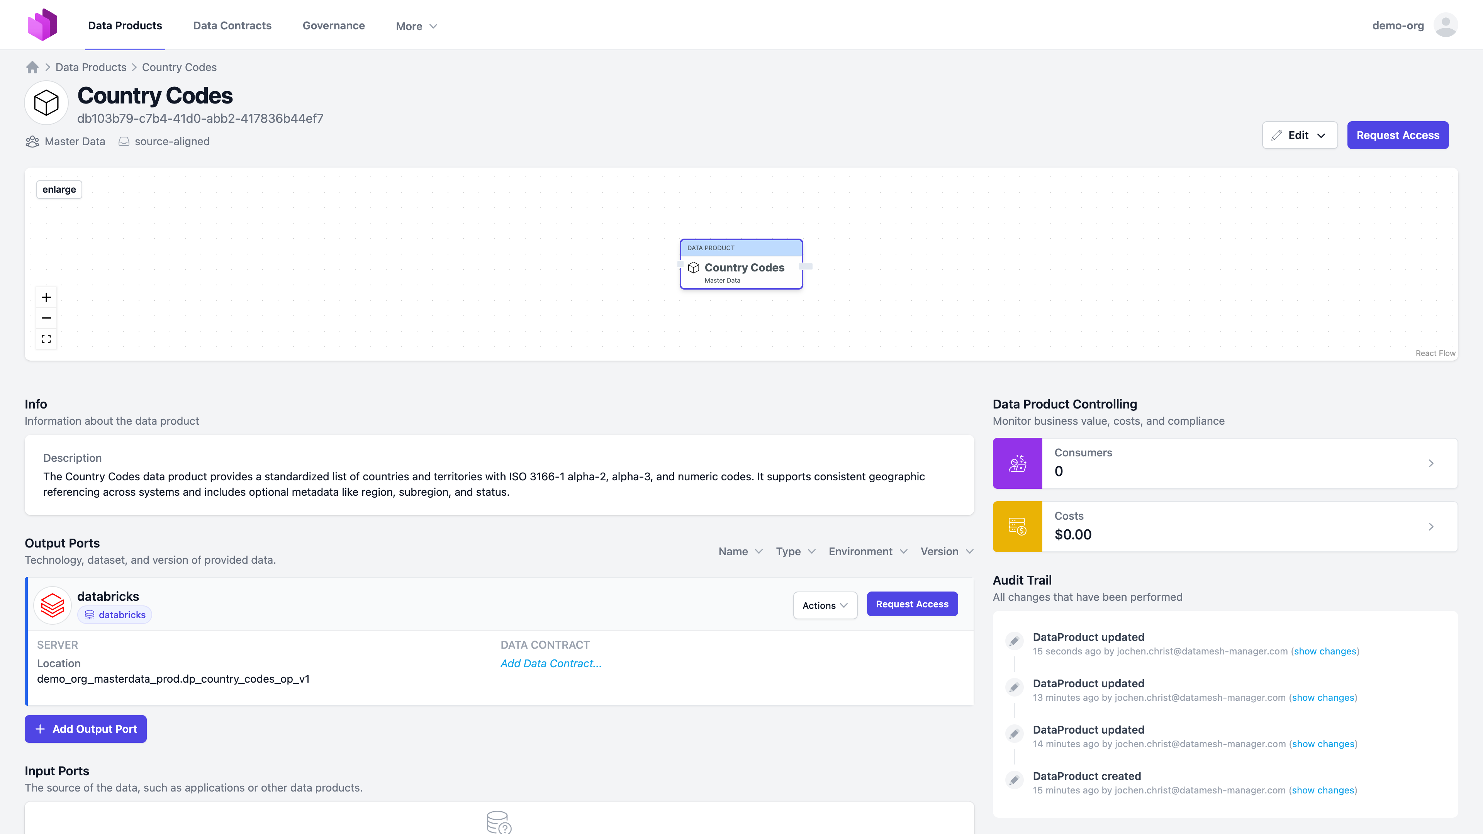
Task: Enlarge the data product diagram
Action: tap(59, 189)
